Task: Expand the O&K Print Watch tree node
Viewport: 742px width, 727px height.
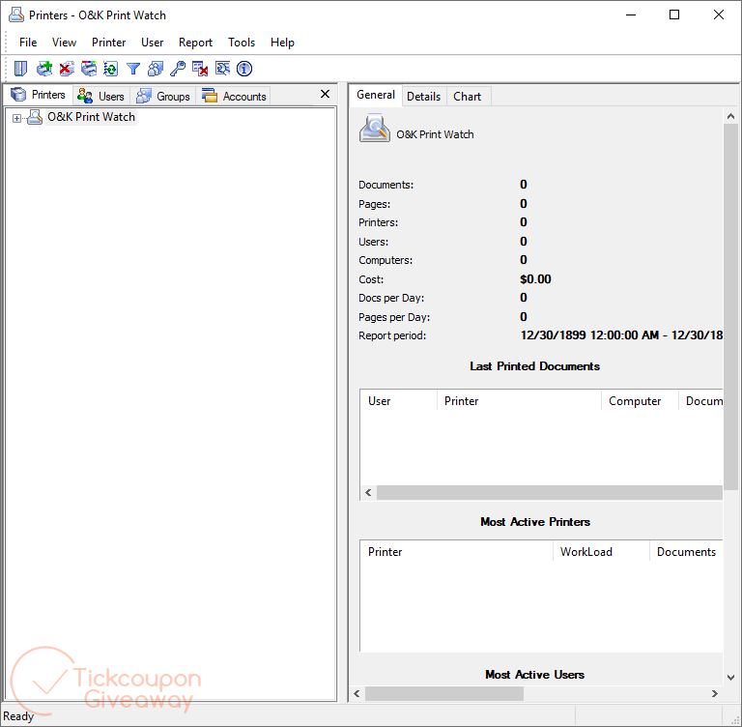Action: point(17,118)
